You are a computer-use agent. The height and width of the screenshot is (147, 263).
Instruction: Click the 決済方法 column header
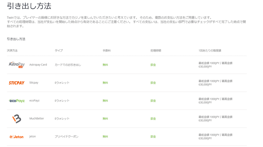click(12, 50)
